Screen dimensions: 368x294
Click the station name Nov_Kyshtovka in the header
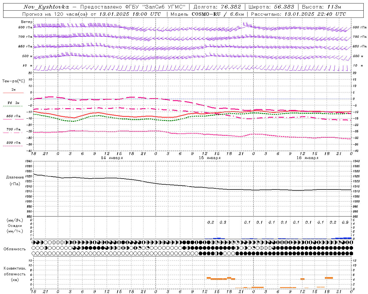click(46, 7)
